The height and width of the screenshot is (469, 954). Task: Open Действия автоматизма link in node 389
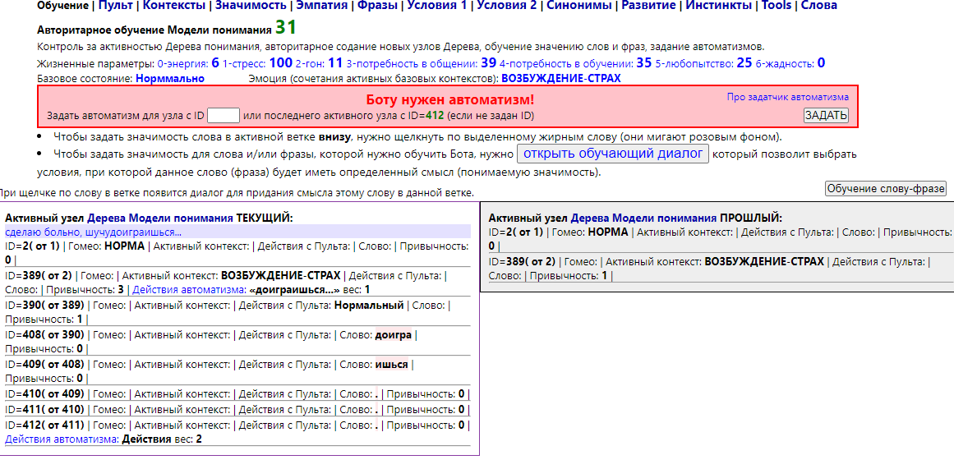tap(188, 290)
